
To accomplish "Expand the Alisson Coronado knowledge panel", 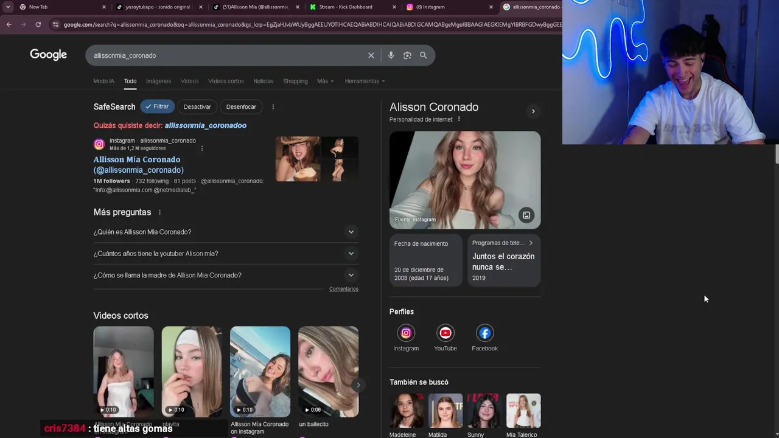I will pos(533,111).
